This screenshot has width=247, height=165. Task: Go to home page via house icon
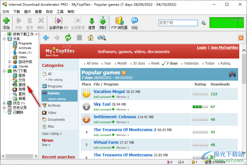[x=90, y=38]
